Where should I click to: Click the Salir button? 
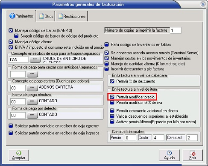pos(193,155)
